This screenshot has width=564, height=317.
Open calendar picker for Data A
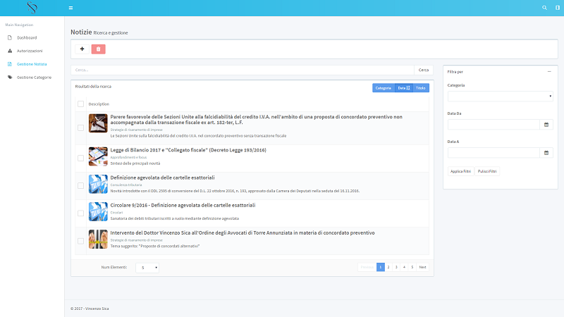point(546,153)
